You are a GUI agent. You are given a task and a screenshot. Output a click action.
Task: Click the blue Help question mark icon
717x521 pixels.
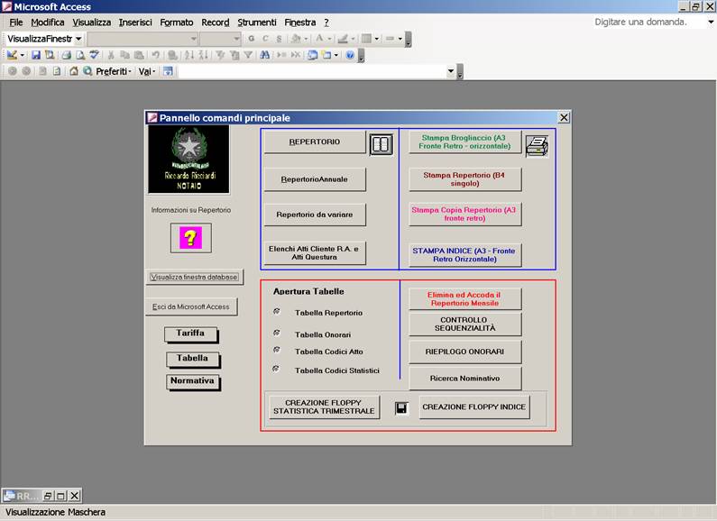pos(350,55)
